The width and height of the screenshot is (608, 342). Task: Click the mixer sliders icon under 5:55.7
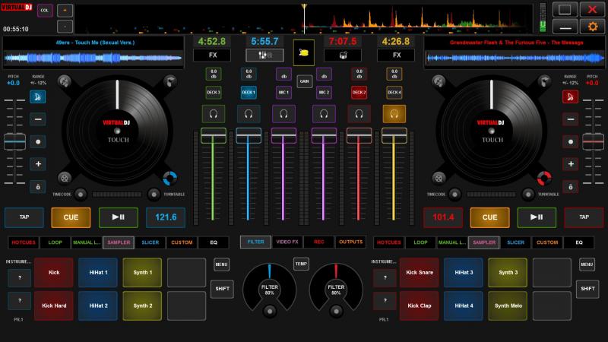pos(259,55)
